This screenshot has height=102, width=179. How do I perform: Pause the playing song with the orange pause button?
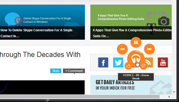[x=136, y=42]
